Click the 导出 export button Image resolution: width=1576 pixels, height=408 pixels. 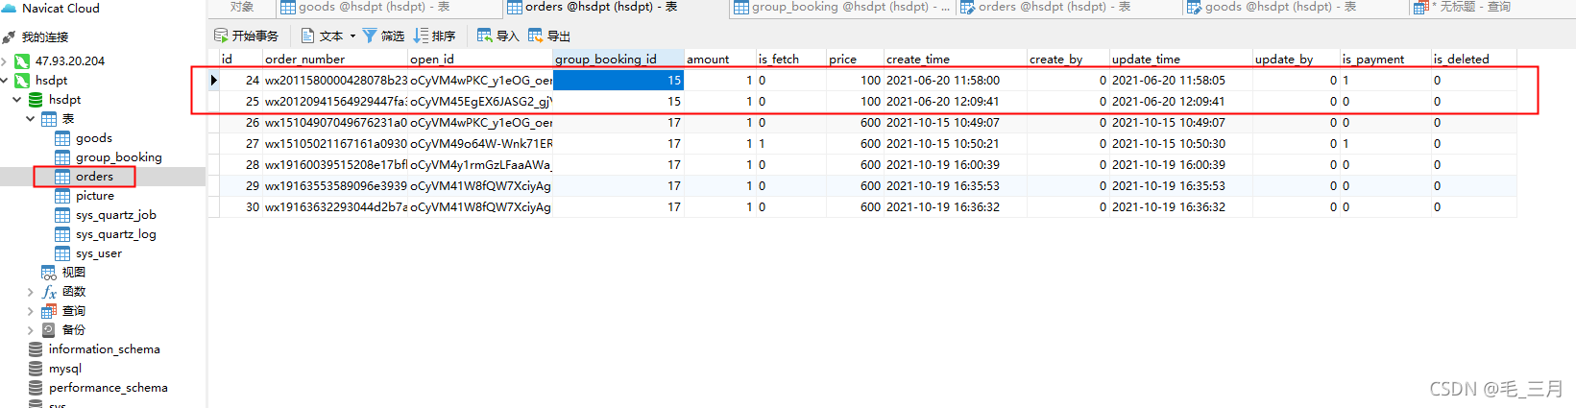[549, 36]
